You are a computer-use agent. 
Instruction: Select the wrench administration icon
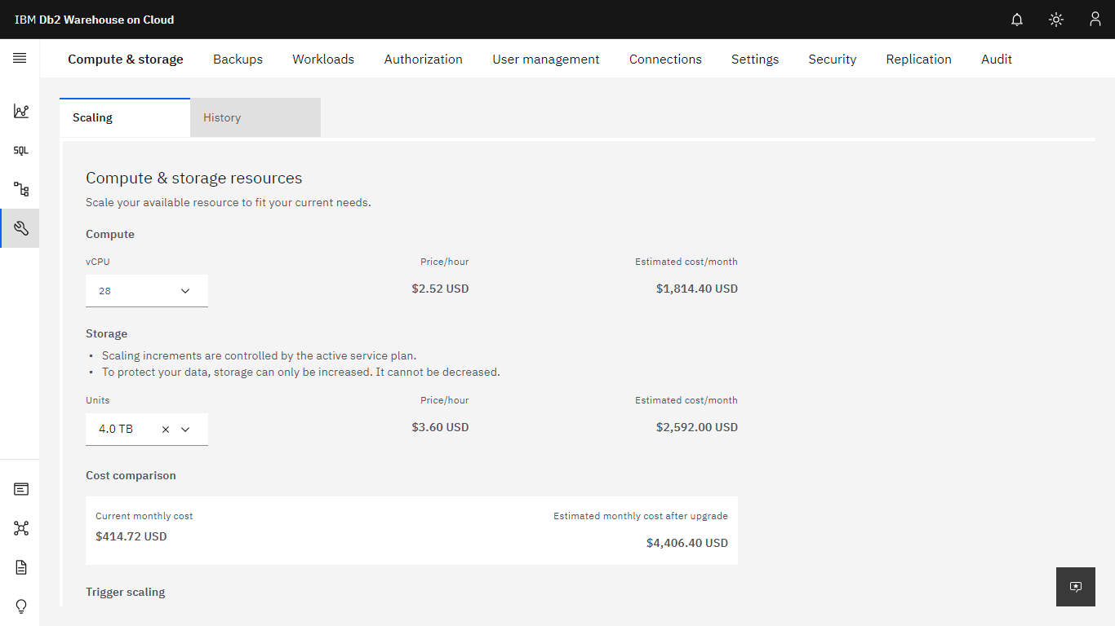(x=21, y=229)
